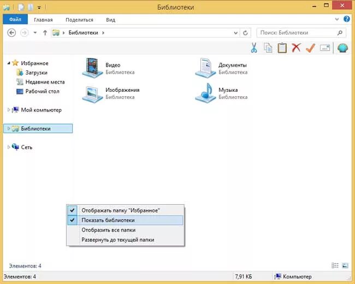The image size is (355, 284).
Task: Click the window's folder system icon in title bar
Action: [x=7, y=8]
